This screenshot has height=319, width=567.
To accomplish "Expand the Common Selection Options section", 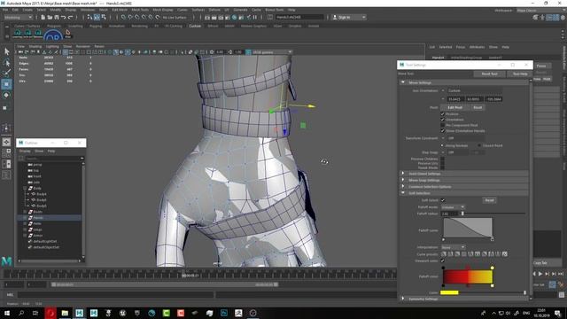I will 403,187.
